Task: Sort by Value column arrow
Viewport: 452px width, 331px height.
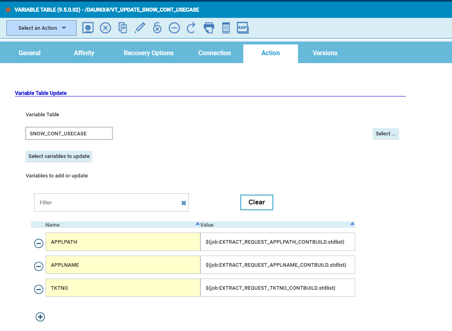Action: coord(352,224)
